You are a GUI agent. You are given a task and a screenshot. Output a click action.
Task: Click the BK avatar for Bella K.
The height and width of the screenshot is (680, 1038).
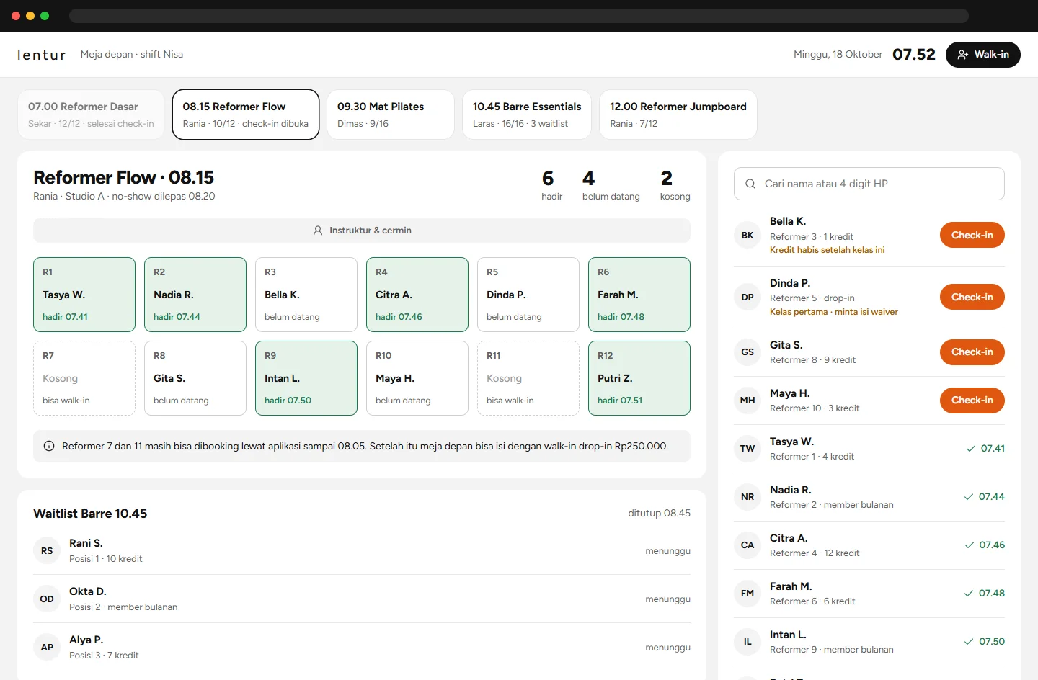click(748, 235)
